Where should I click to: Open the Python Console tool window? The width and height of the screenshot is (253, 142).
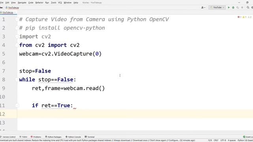click(73, 137)
